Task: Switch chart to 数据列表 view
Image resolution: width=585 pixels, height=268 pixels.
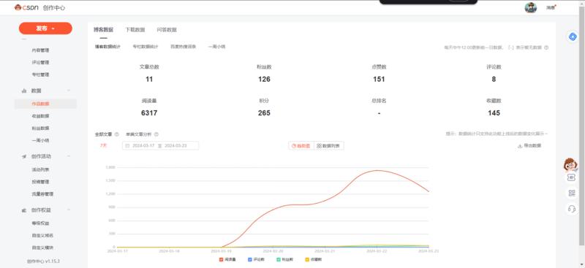Action: [328, 146]
